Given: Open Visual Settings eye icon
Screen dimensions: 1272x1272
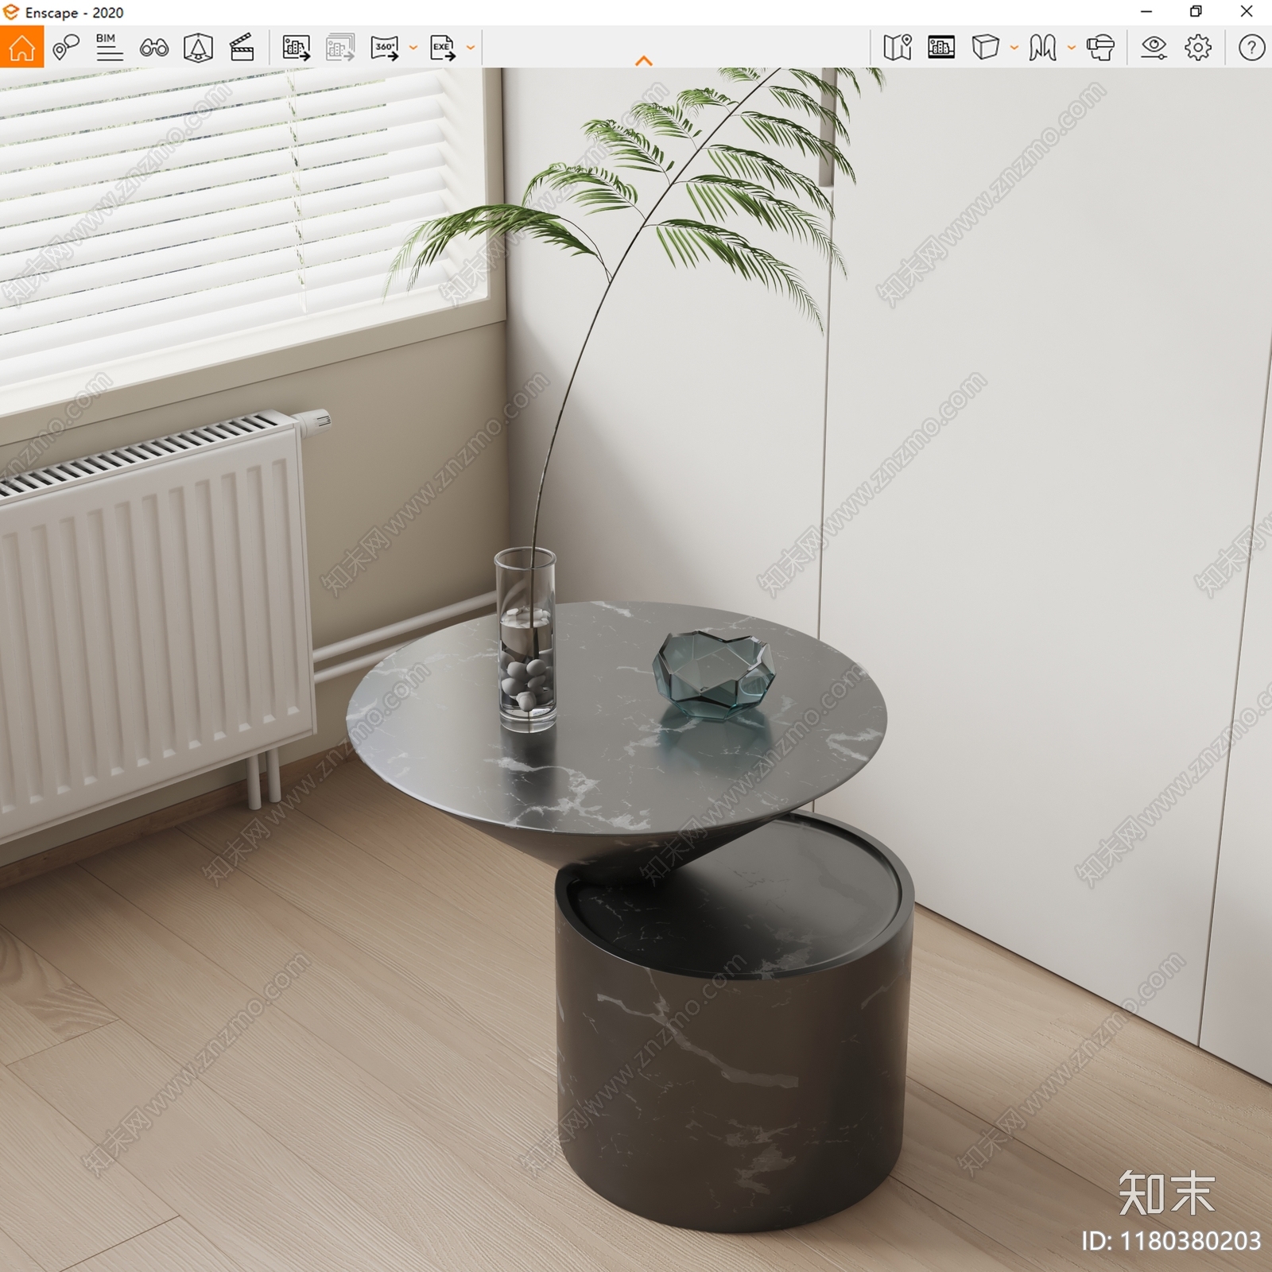Looking at the screenshot, I should click(1154, 48).
